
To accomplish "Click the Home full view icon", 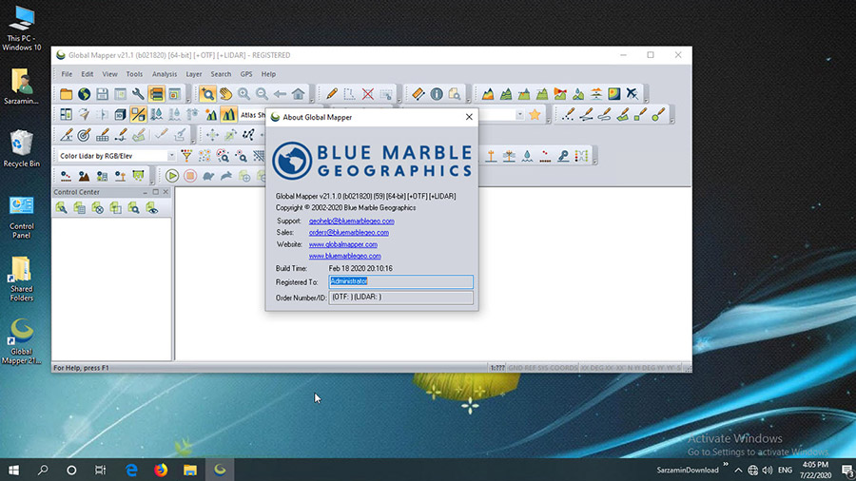I will pyautogui.click(x=298, y=94).
